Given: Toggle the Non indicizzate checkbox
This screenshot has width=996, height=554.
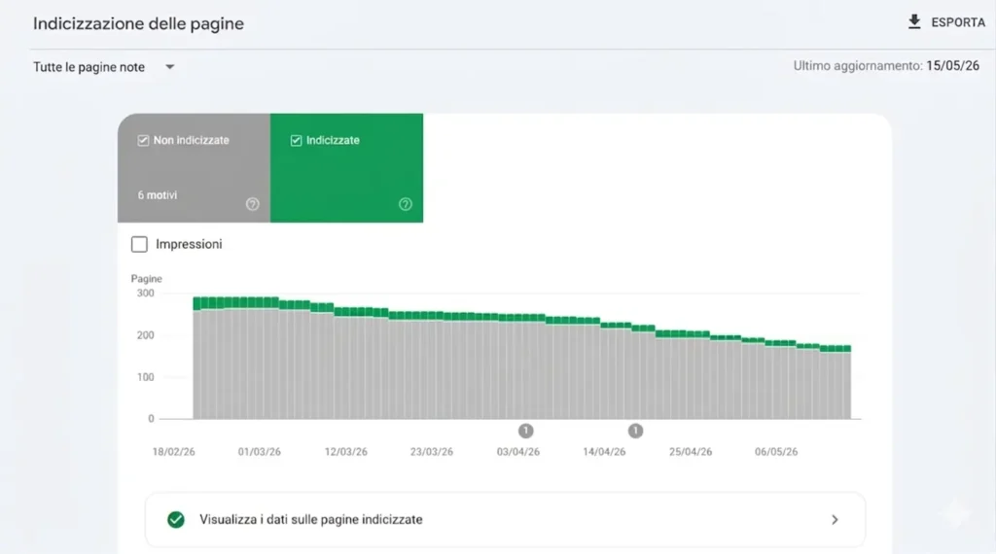Looking at the screenshot, I should [143, 140].
